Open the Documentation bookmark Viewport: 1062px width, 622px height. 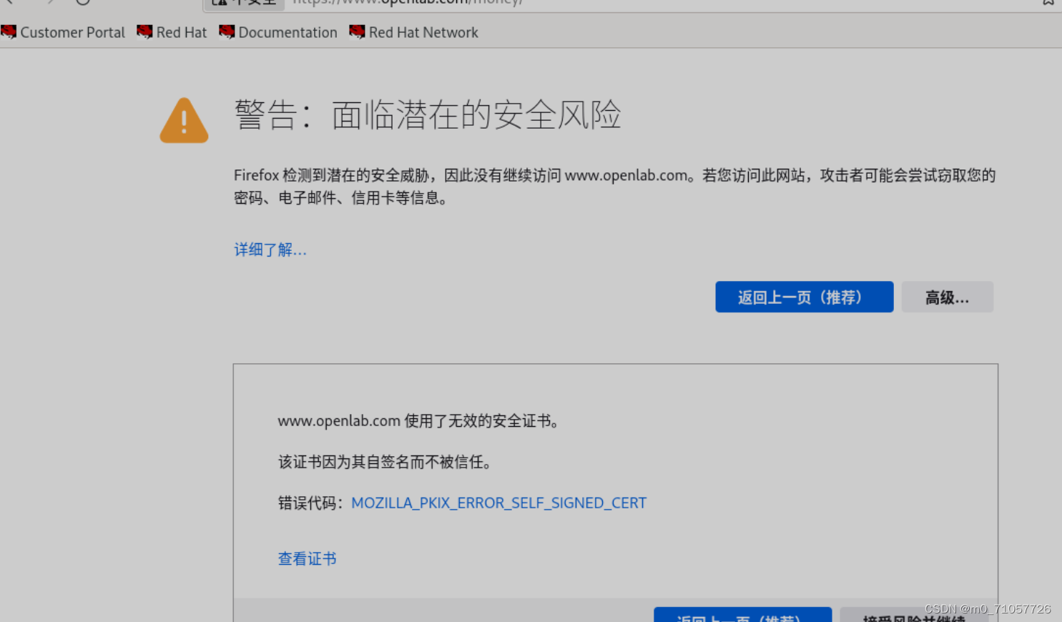tap(289, 32)
